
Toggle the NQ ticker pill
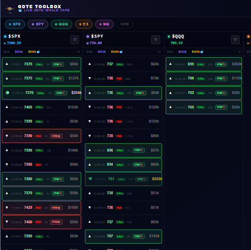coord(104,24)
